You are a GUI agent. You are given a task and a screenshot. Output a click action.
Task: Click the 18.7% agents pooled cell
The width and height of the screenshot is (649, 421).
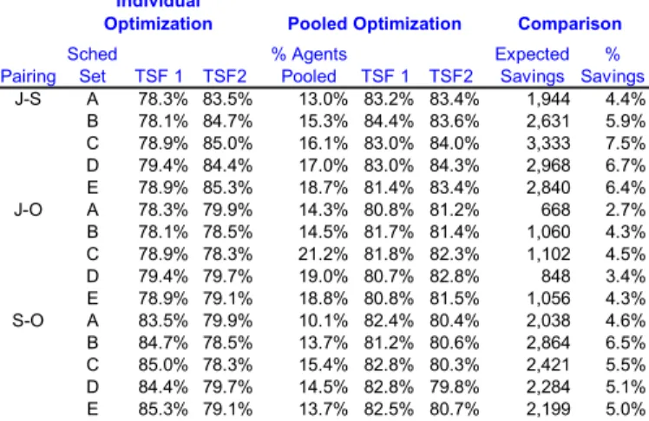point(323,188)
